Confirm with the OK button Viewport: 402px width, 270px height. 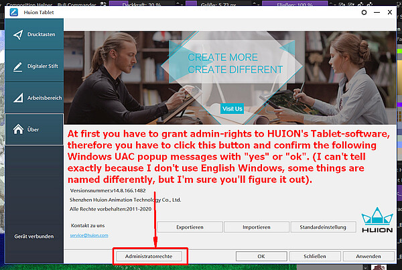point(261,256)
